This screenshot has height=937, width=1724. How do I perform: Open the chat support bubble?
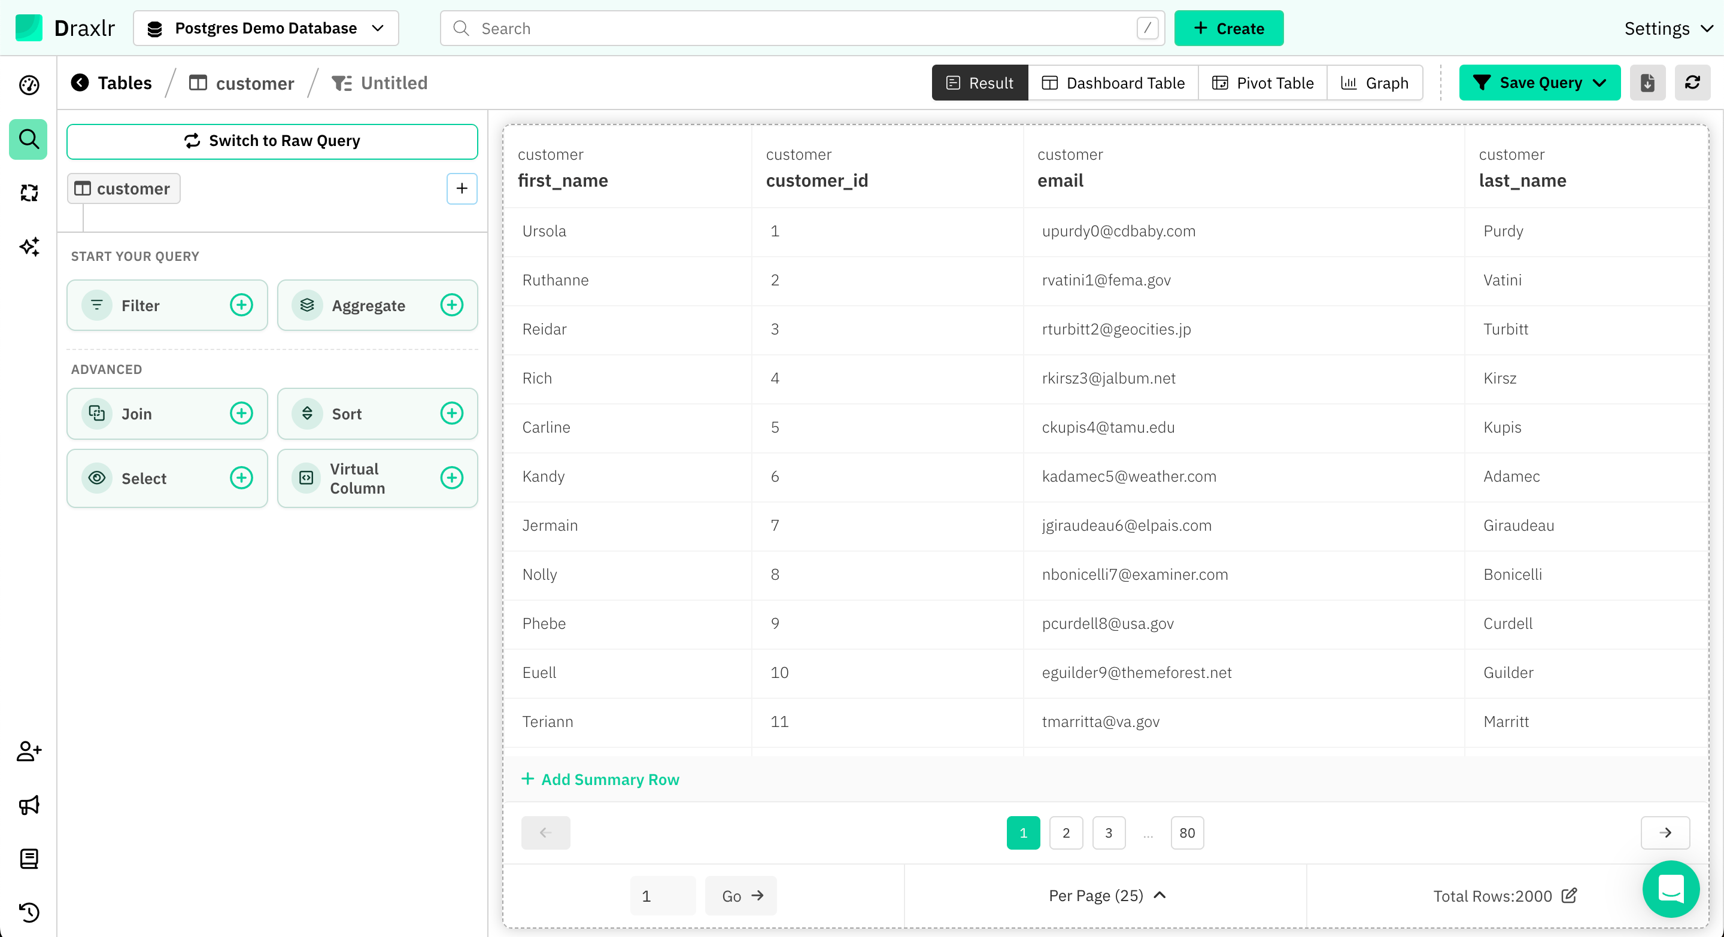[1671, 889]
